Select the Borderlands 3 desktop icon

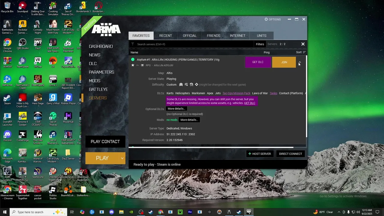pyautogui.click(x=83, y=7)
